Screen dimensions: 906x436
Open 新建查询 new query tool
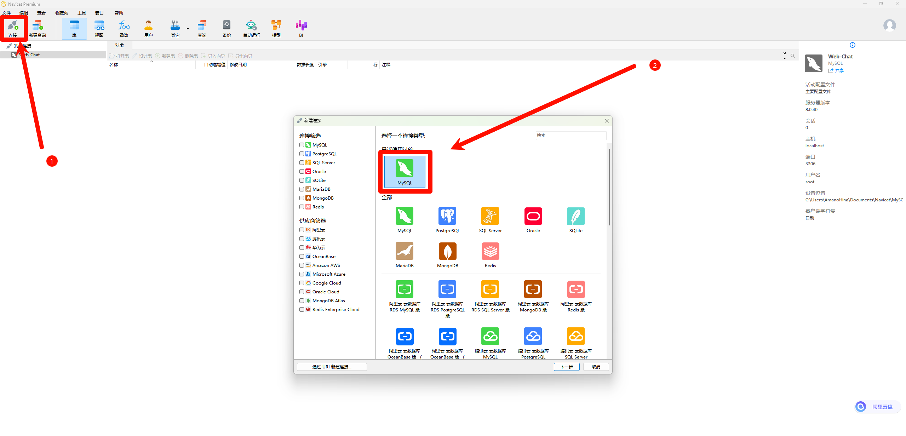(38, 28)
